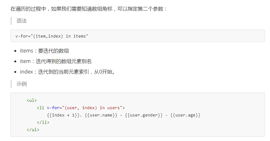Click the 语法 blockquote heading

point(22,21)
